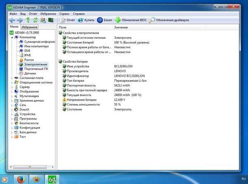Refresh with the green circular arrows icon
This screenshot has width=248, height=184.
(x=36, y=20)
